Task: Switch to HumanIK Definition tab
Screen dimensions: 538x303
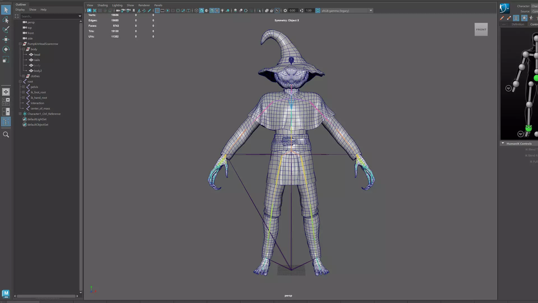Action: point(518,24)
